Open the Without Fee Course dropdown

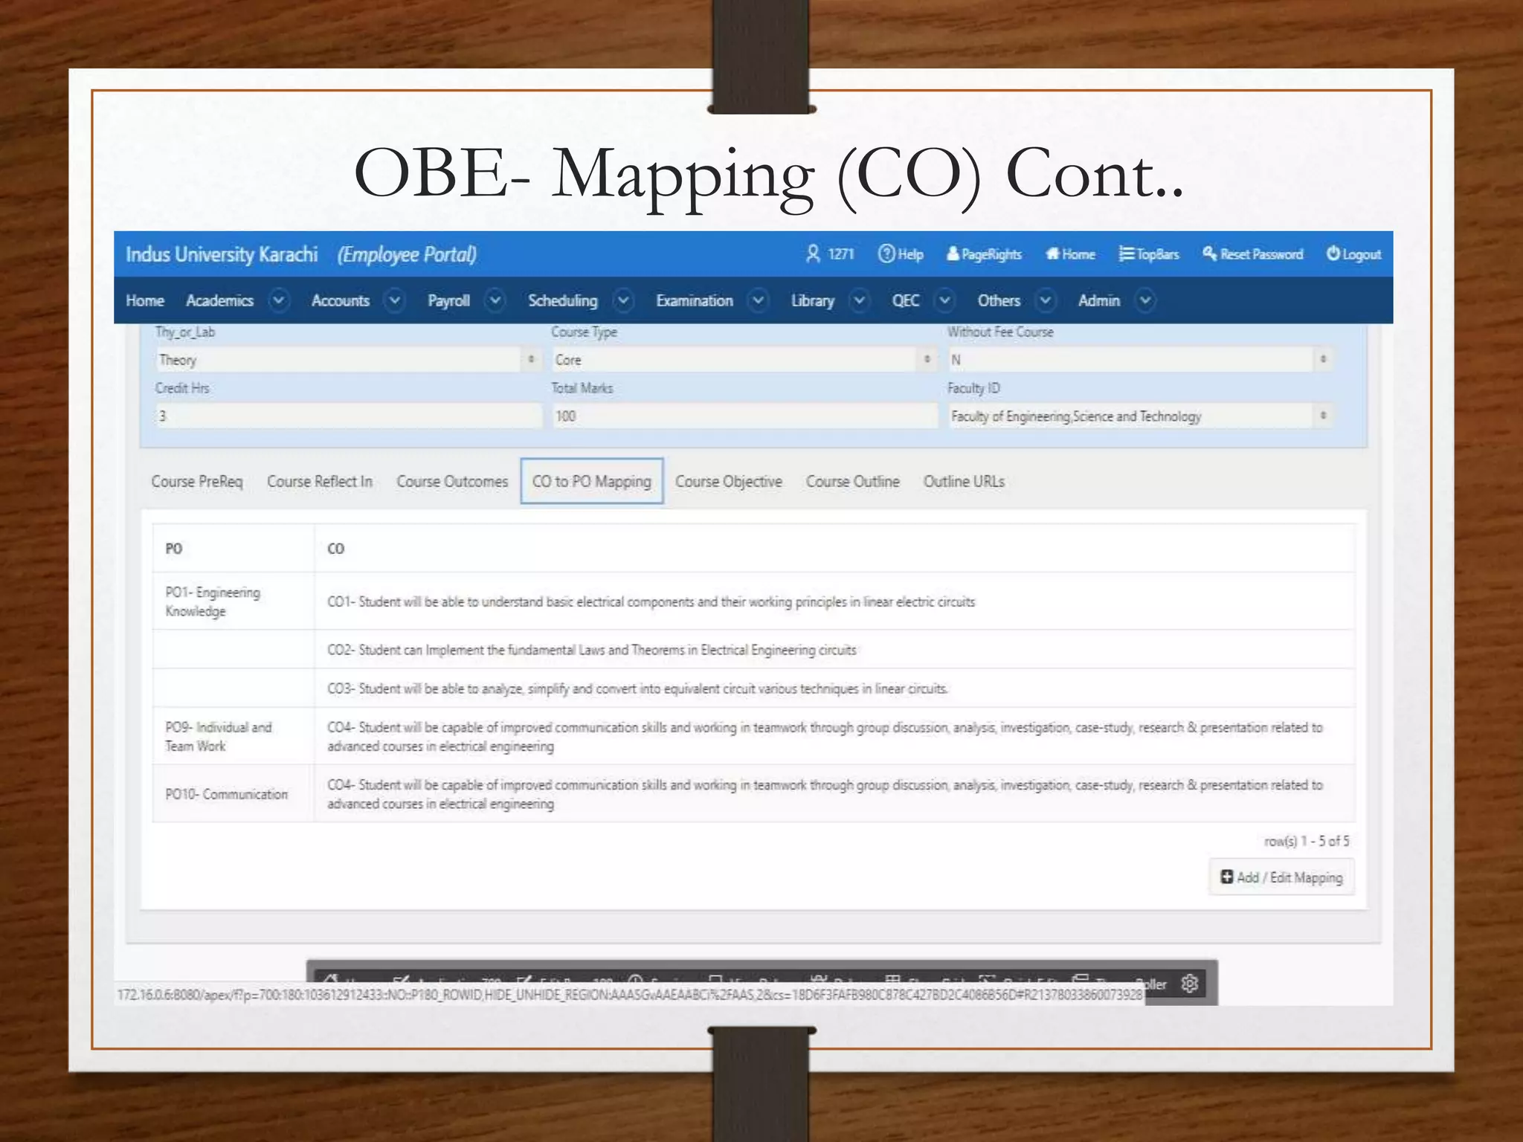(1140, 360)
